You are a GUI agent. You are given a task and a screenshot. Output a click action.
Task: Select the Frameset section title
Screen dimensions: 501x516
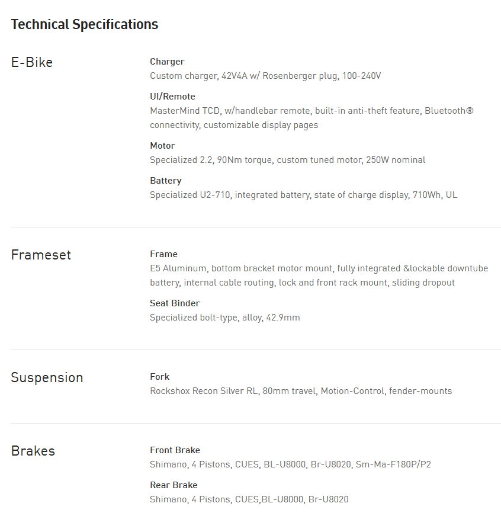(41, 255)
